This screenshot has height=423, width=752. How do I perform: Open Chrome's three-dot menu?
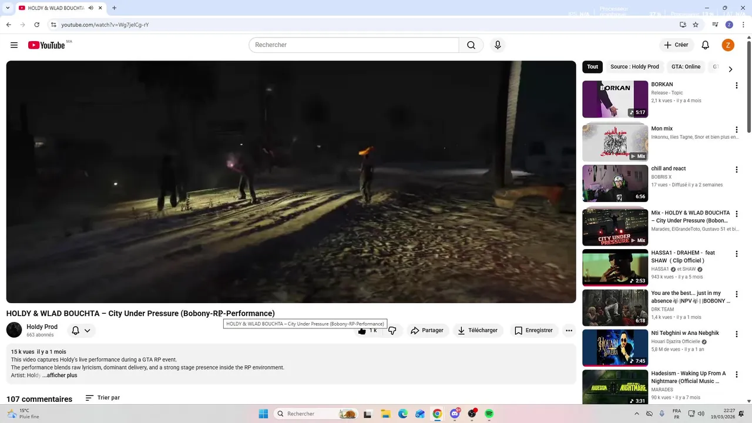743,25
